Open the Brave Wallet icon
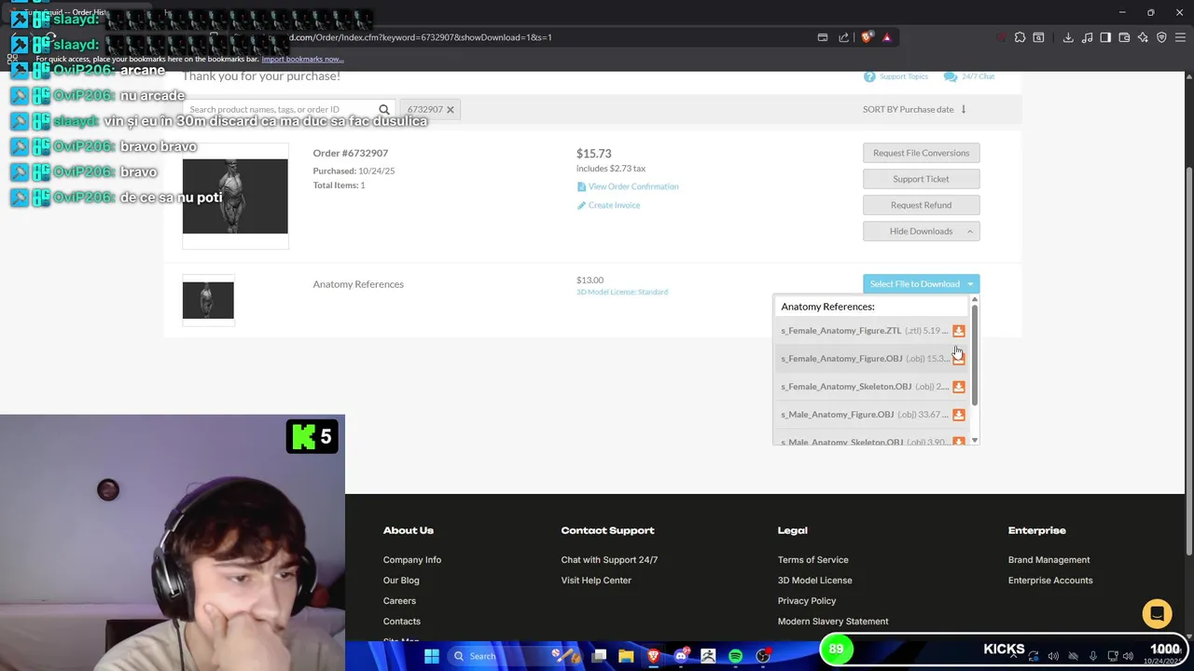Image resolution: width=1194 pixels, height=671 pixels. tap(1124, 37)
